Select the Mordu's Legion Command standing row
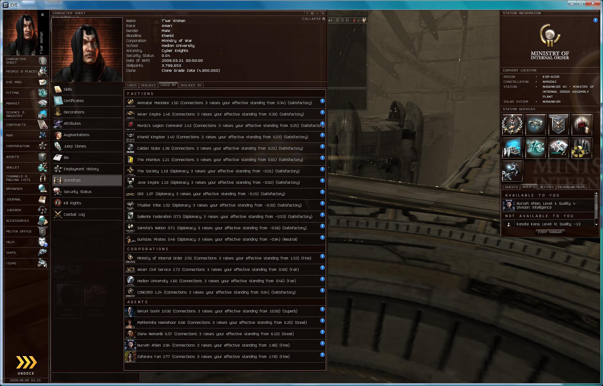603x386 pixels. pos(225,125)
